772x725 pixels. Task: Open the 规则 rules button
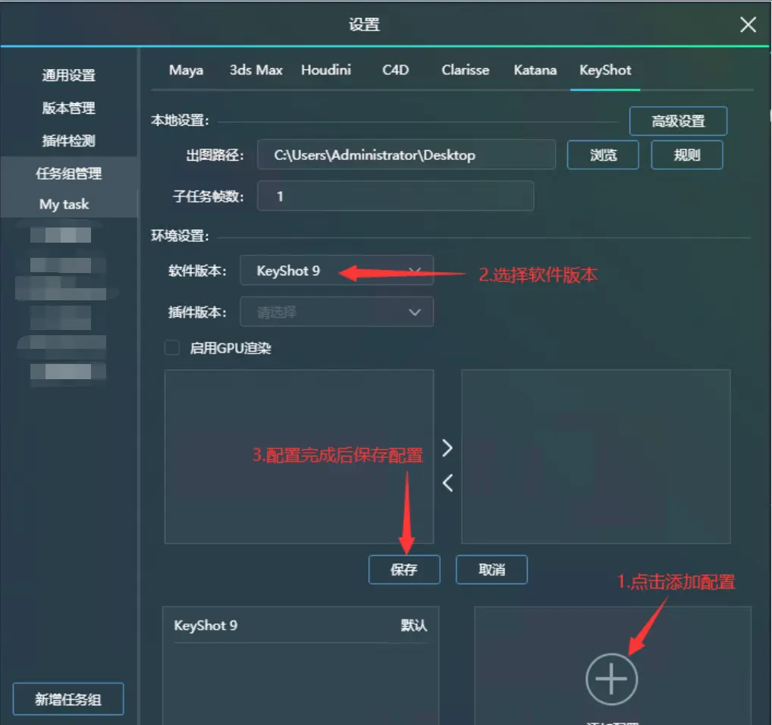[687, 155]
